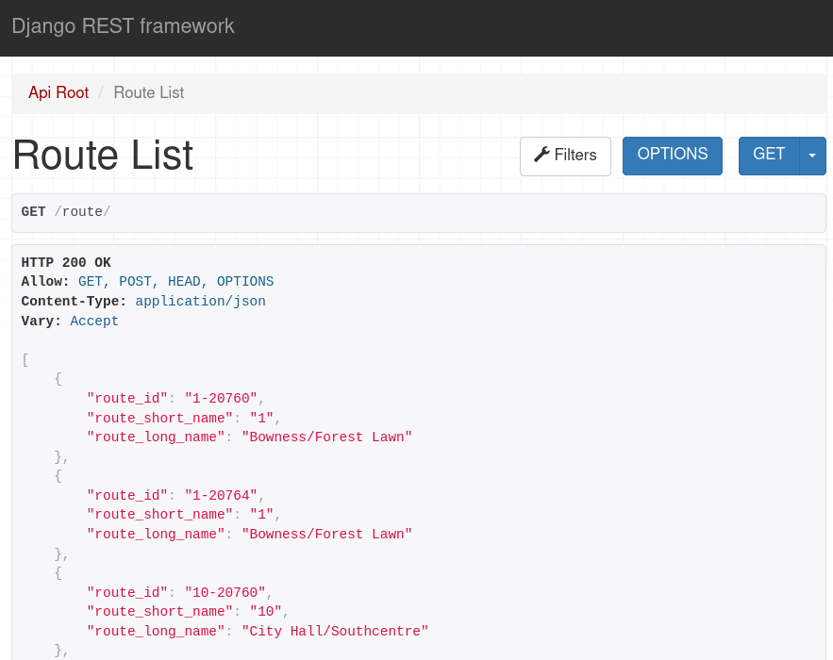The height and width of the screenshot is (660, 833).
Task: Click the Django REST framework brand link
Action: point(123,26)
